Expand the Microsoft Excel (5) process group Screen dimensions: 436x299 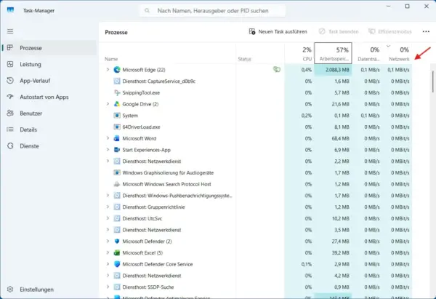[108, 252]
